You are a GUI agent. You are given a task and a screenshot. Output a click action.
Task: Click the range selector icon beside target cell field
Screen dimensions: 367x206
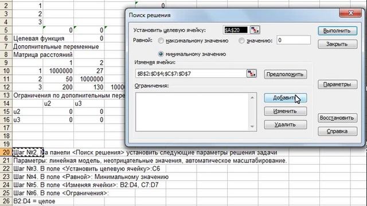point(255,30)
